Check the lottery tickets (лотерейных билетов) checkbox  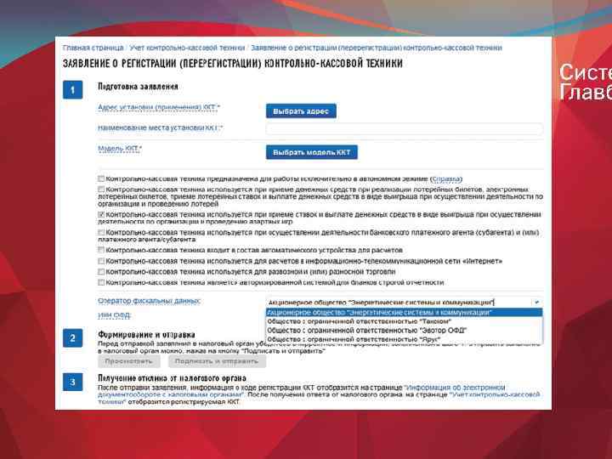101,190
